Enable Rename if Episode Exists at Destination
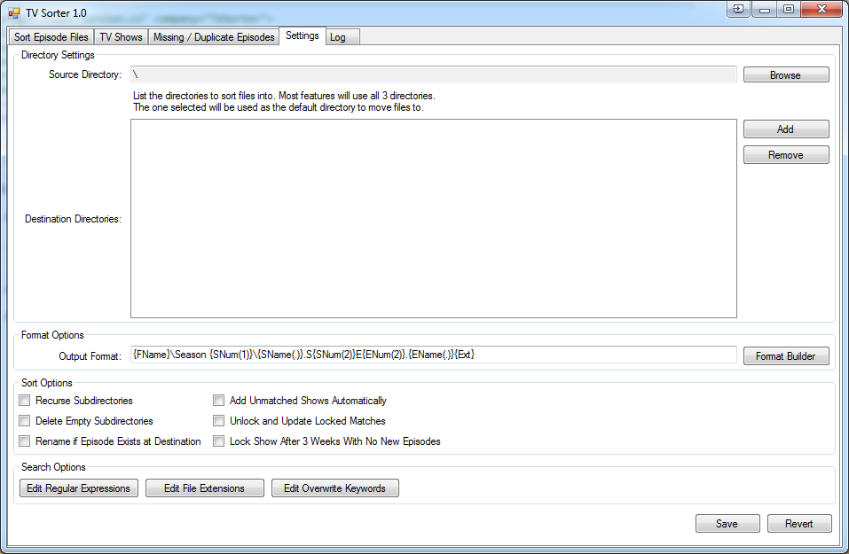Screen dimensions: 849x554 pyautogui.click(x=24, y=441)
